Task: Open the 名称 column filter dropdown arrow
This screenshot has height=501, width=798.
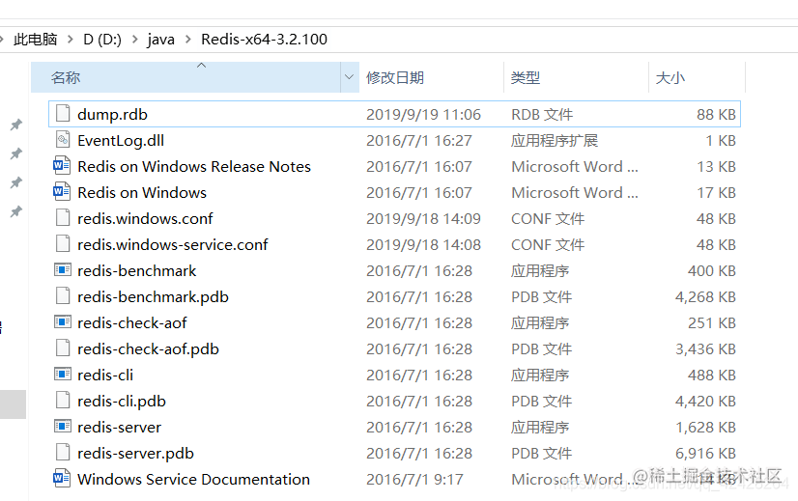Action: click(x=349, y=77)
